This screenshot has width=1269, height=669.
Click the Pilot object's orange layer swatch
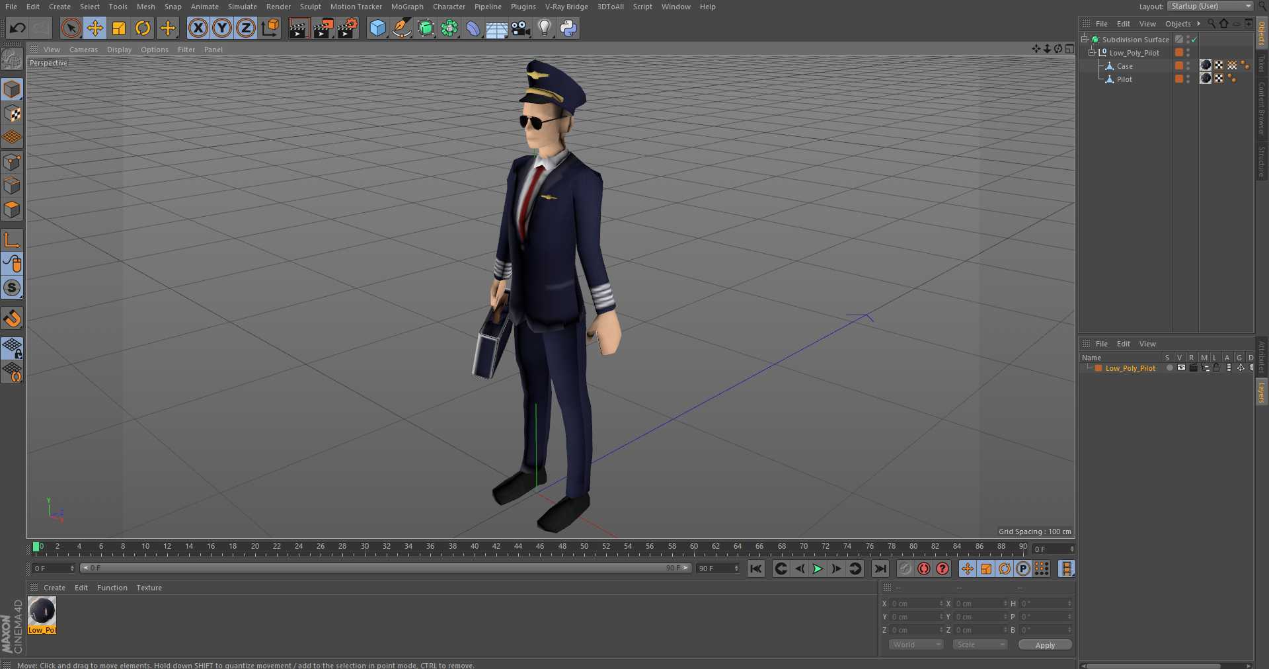(1178, 79)
